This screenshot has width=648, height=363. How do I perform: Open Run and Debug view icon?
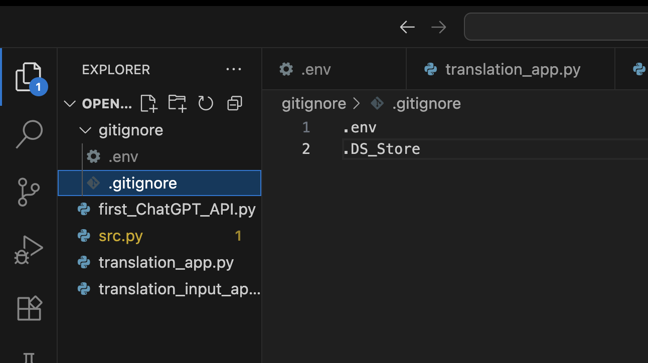(29, 250)
